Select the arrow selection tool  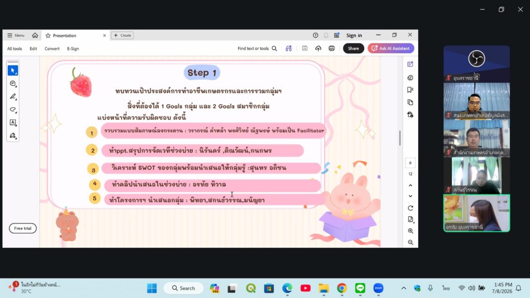[13, 70]
